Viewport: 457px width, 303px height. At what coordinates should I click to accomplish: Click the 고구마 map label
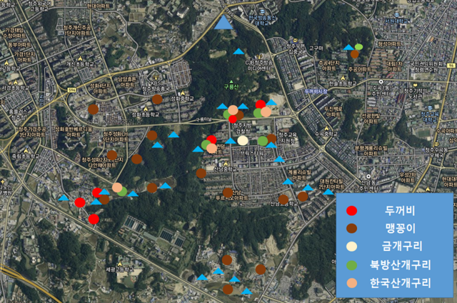[316, 48]
